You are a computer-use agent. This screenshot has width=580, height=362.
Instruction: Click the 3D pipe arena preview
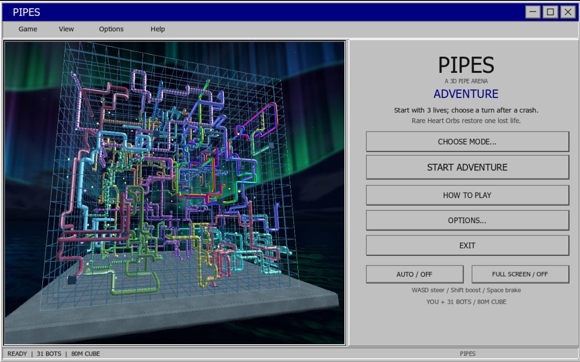[x=175, y=193]
